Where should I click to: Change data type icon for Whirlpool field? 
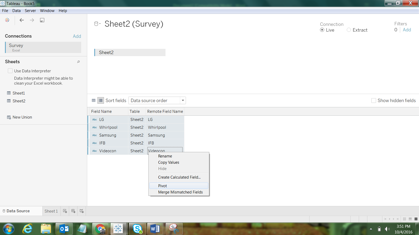point(95,127)
